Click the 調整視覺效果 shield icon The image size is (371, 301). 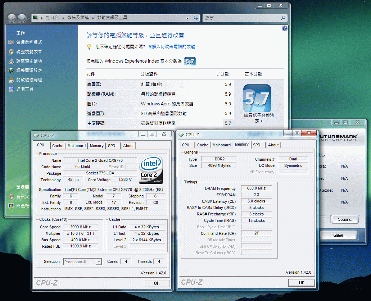[x=11, y=51]
